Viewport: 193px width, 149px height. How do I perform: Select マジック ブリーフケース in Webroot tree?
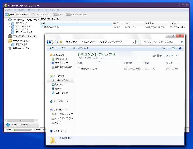[x=24, y=36]
